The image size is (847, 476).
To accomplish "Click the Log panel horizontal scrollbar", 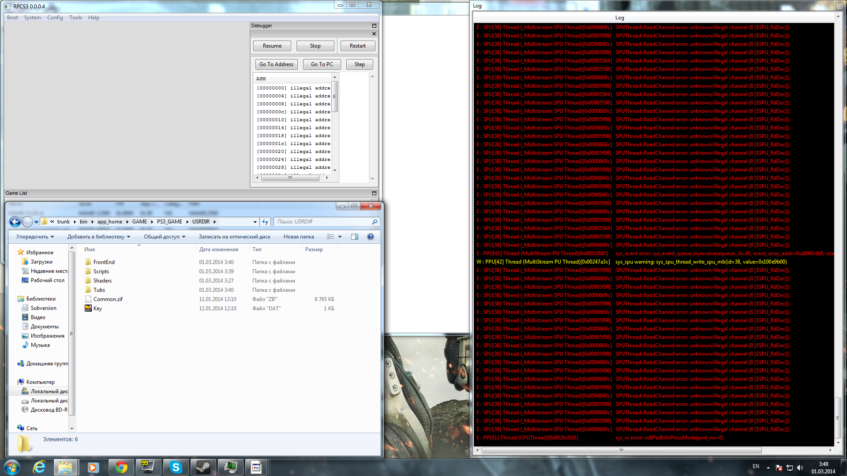I will pyautogui.click(x=621, y=450).
